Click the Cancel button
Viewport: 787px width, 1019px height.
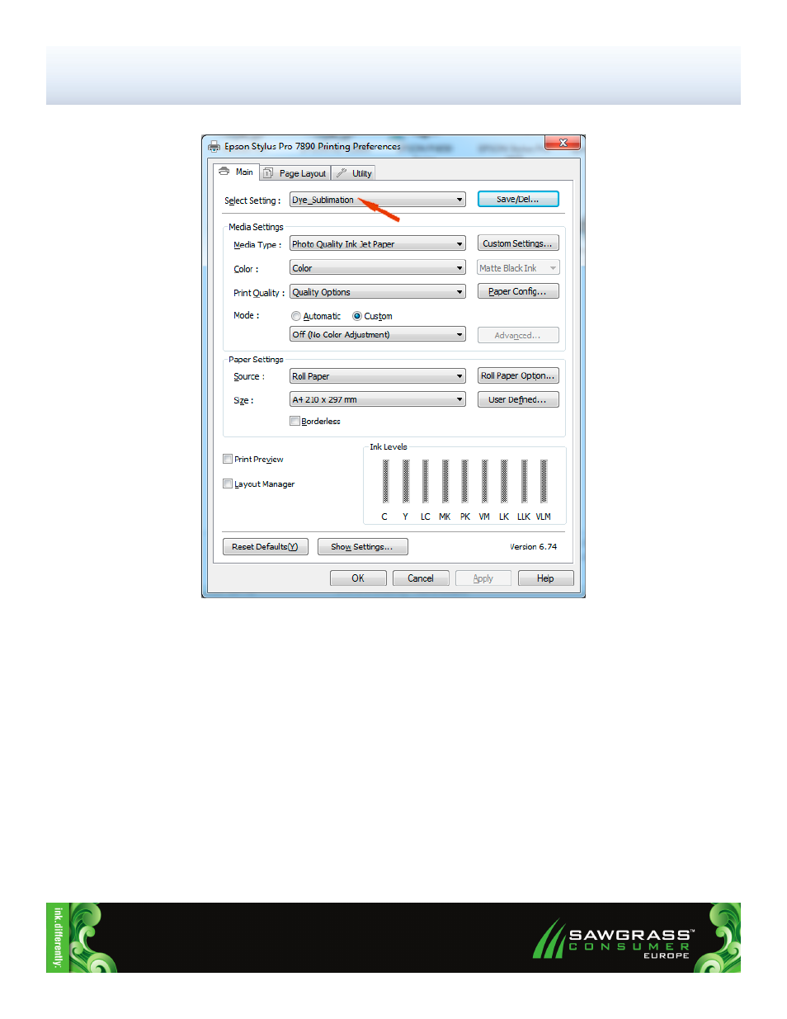(421, 578)
